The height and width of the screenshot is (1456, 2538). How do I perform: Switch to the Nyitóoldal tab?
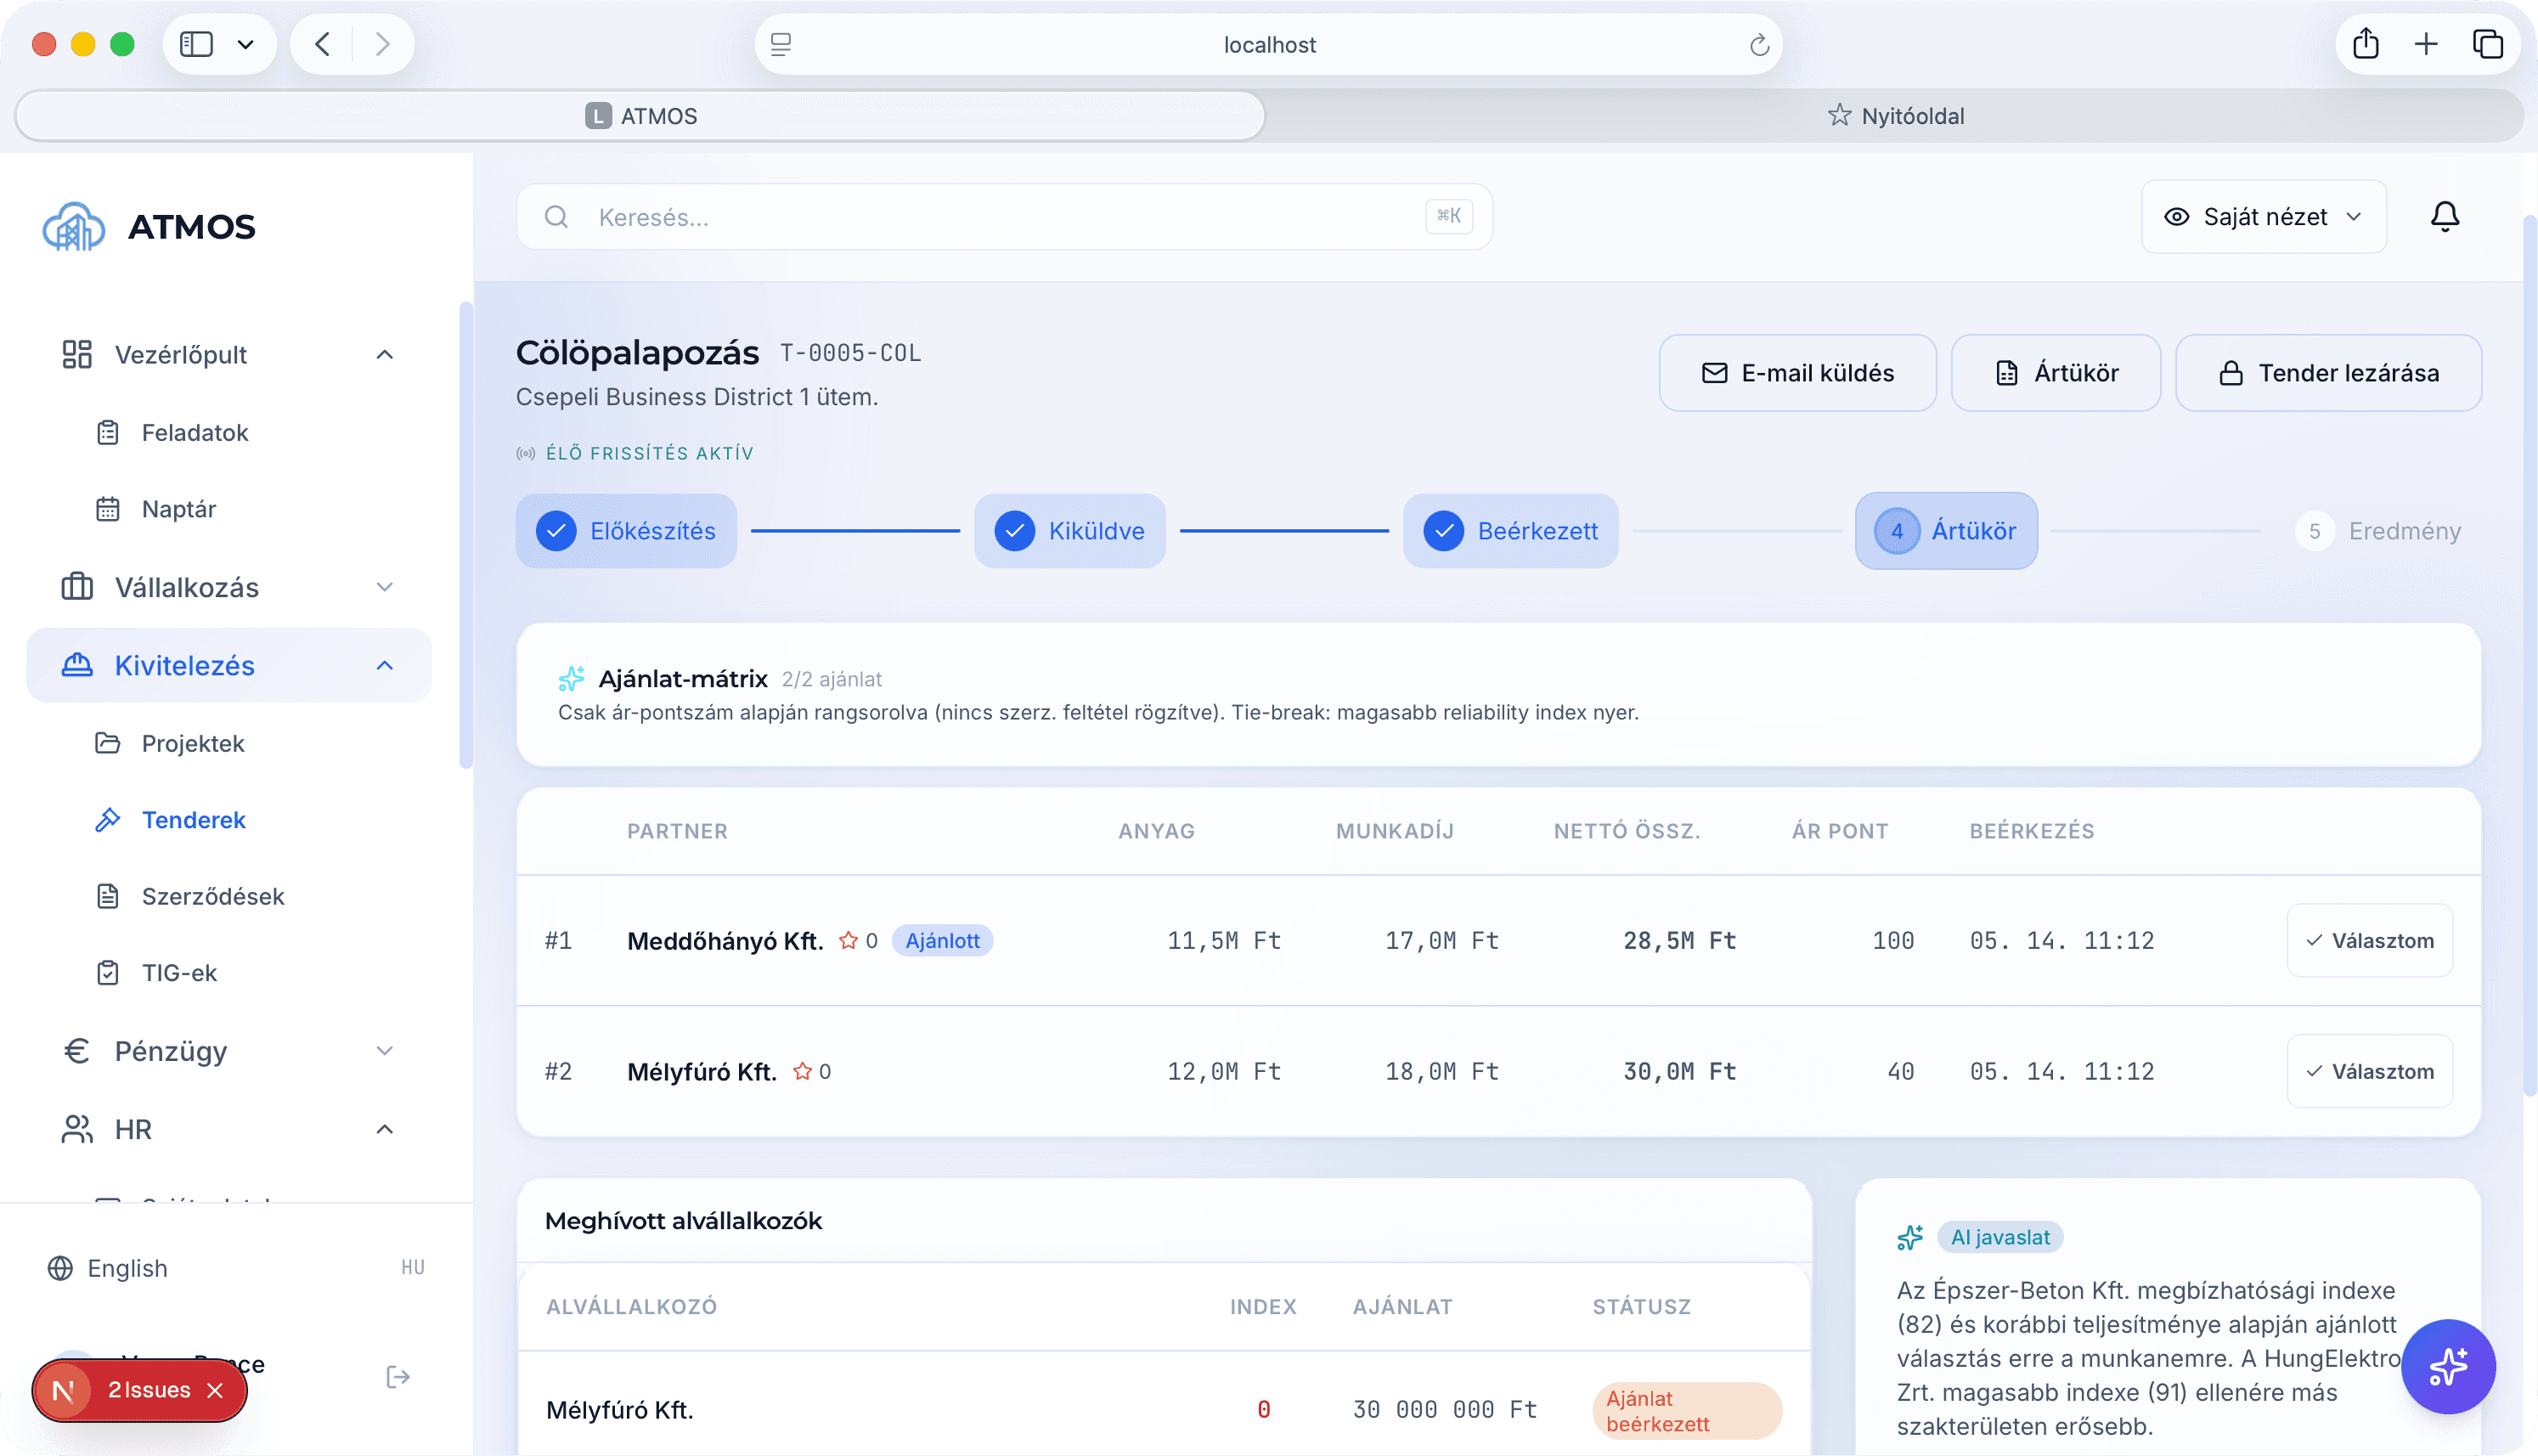(x=1895, y=116)
